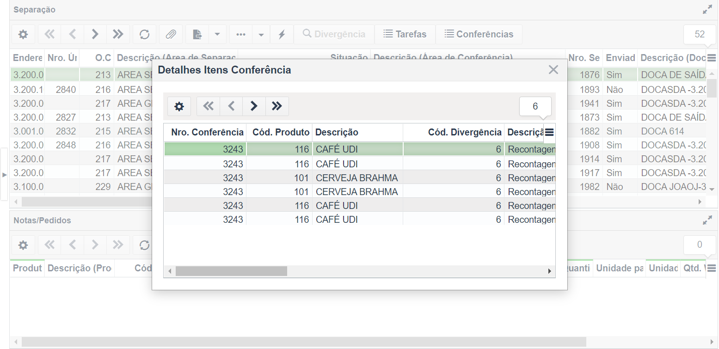Click Produt column header in Notas/Pedidos
This screenshot has height=349, width=719.
(x=27, y=268)
